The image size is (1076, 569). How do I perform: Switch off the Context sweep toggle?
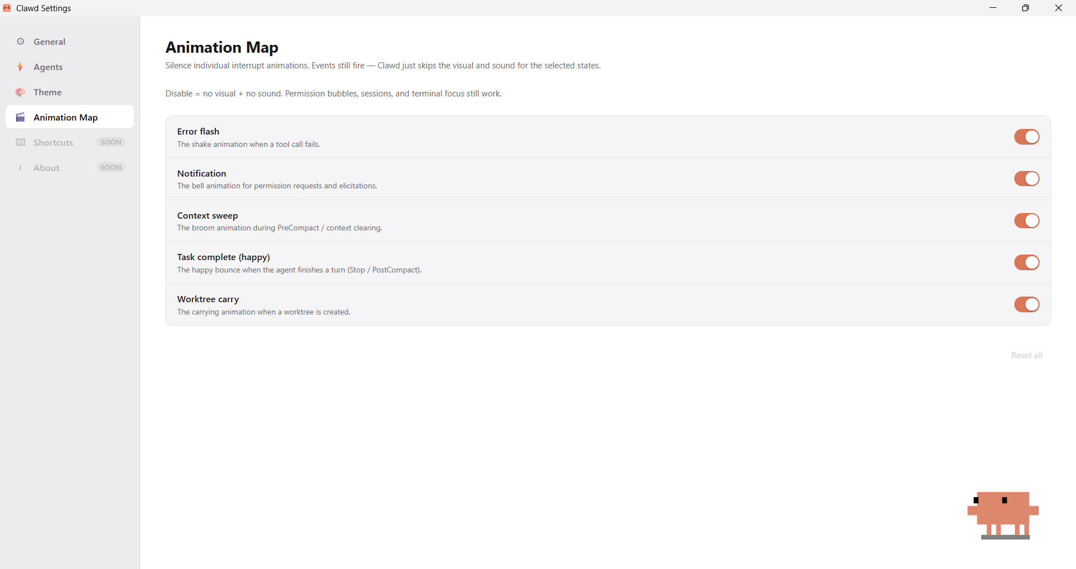tap(1027, 220)
